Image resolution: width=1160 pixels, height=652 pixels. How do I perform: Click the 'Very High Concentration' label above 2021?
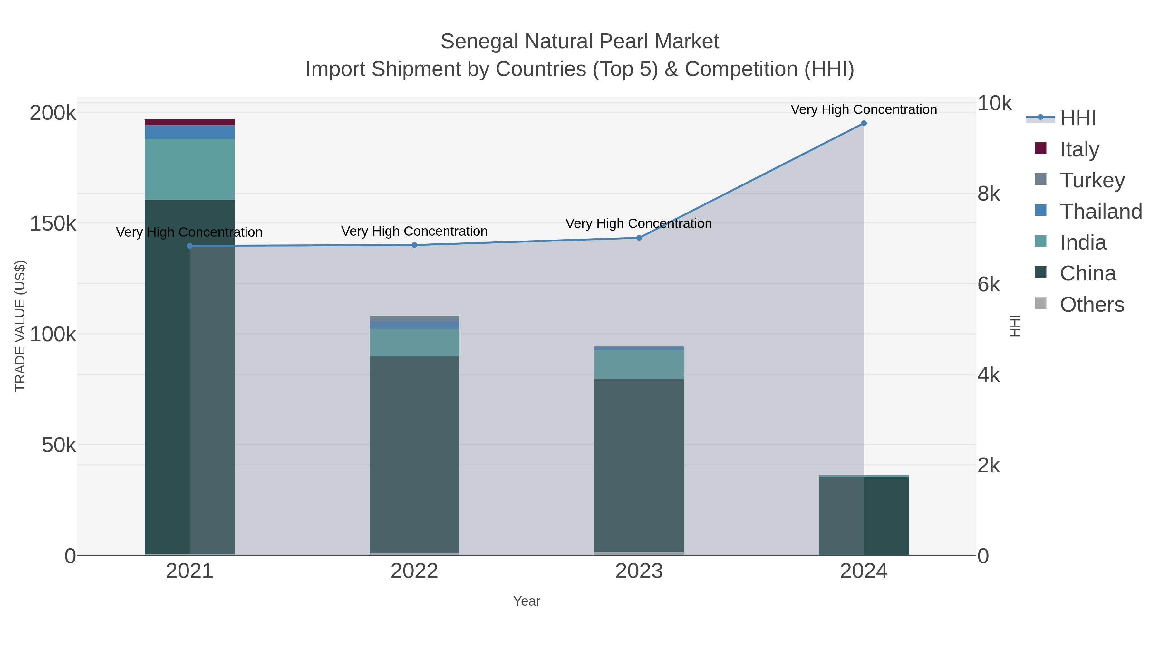[x=189, y=232]
